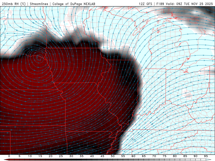Click the "College of DuPage NEXLAB" text

[x=74, y=4]
